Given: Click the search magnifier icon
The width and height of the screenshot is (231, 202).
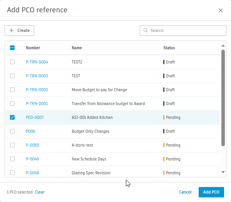Looking at the screenshot, I should [x=146, y=30].
